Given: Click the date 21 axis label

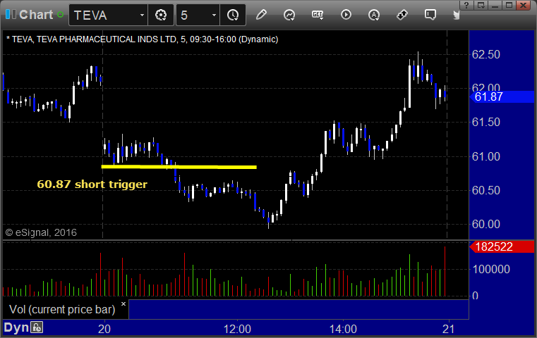Looking at the screenshot, I should pyautogui.click(x=448, y=329).
